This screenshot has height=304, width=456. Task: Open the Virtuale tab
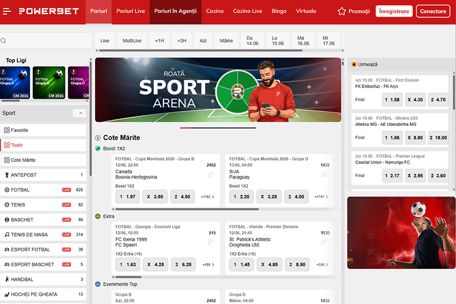pyautogui.click(x=306, y=11)
